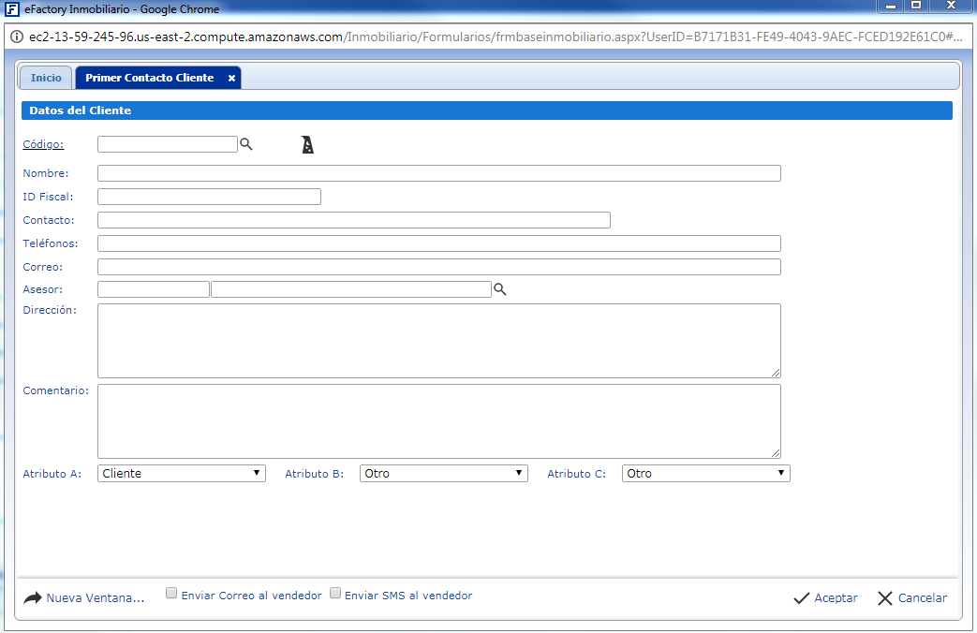Minimize the Chrome window
The height and width of the screenshot is (633, 977).
891,7
